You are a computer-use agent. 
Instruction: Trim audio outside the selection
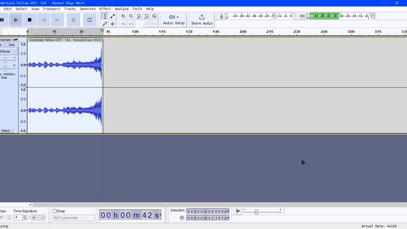pyautogui.click(x=123, y=24)
